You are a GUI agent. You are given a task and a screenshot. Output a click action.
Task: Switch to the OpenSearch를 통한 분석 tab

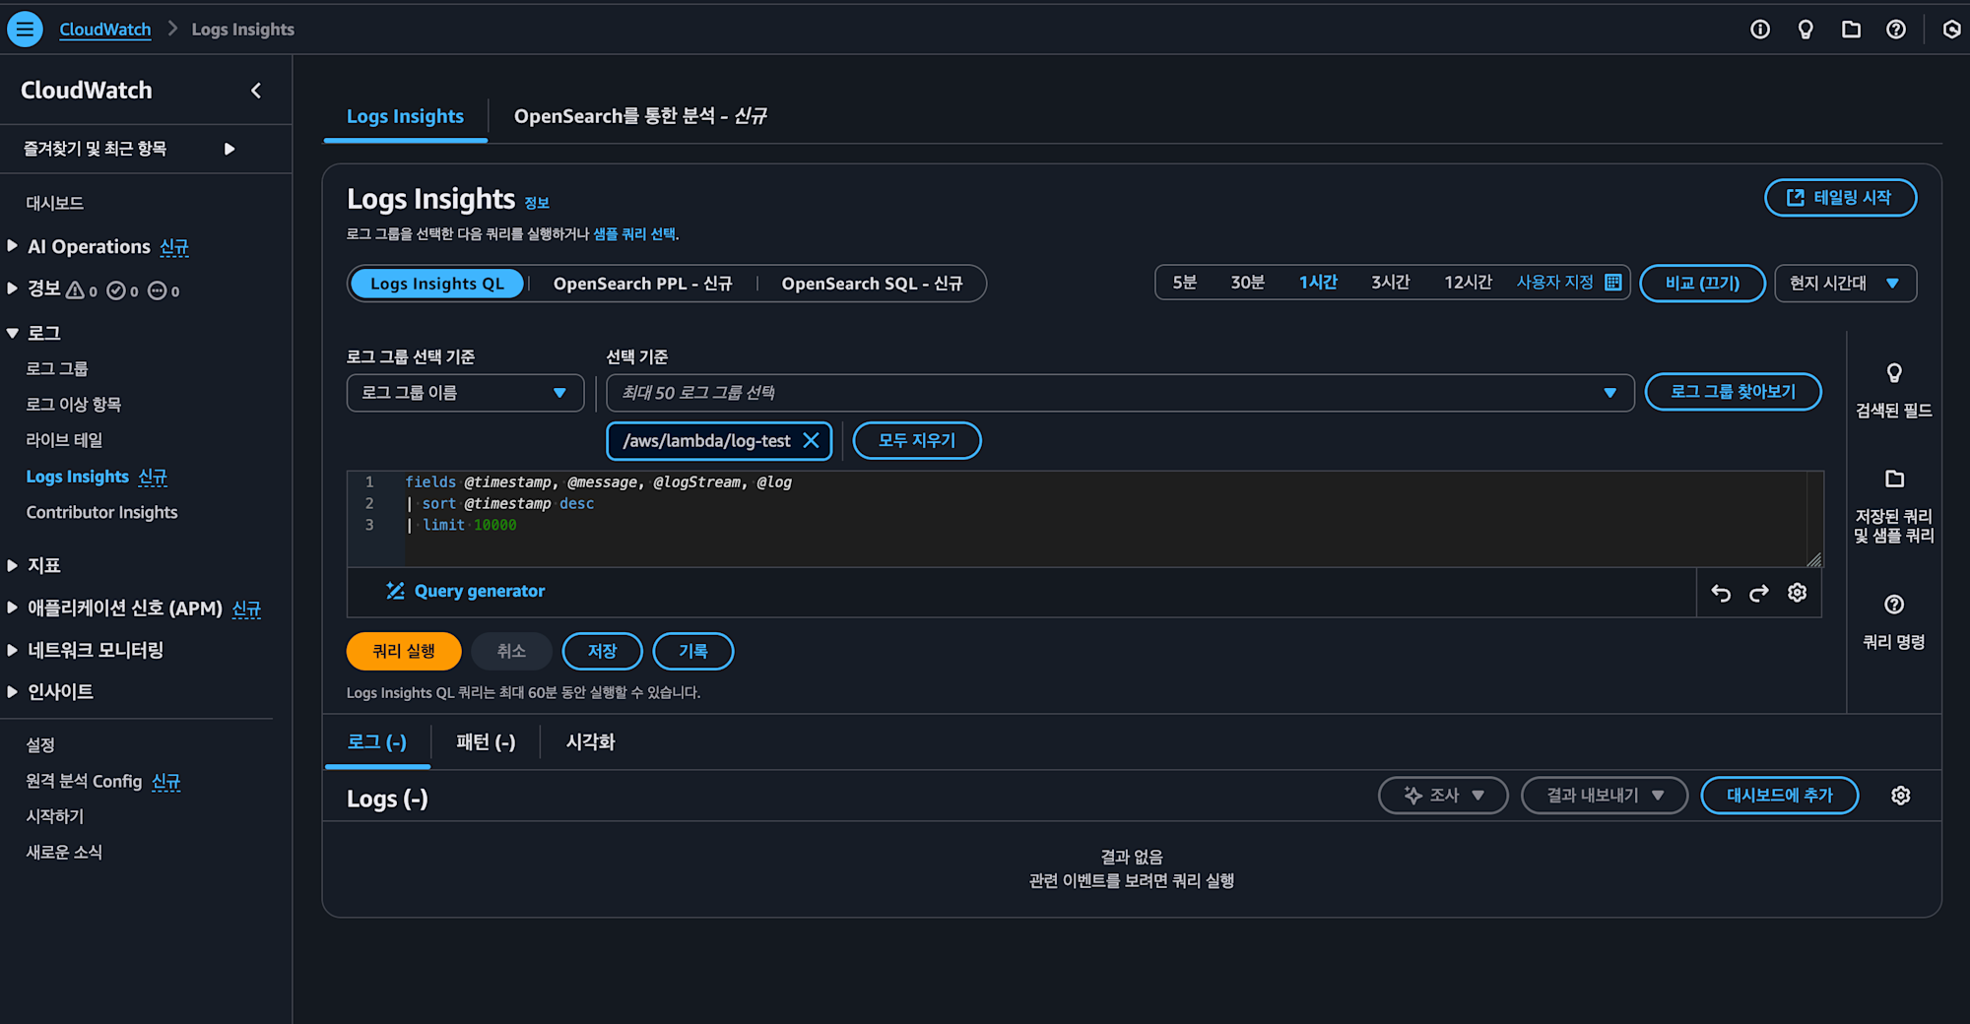(x=640, y=116)
